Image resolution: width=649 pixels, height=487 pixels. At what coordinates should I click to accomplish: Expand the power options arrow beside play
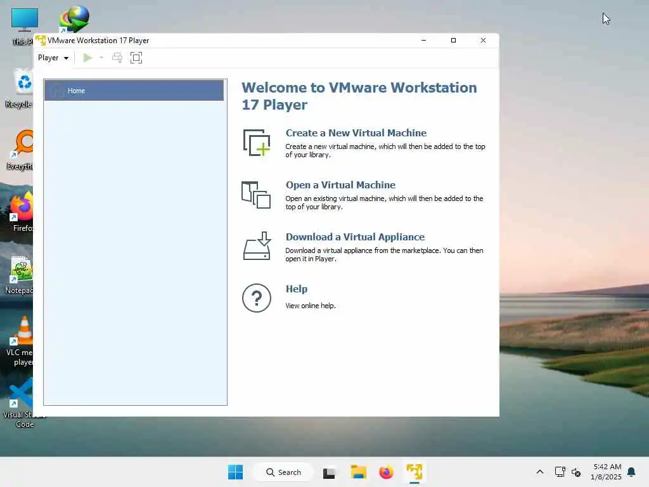point(101,58)
